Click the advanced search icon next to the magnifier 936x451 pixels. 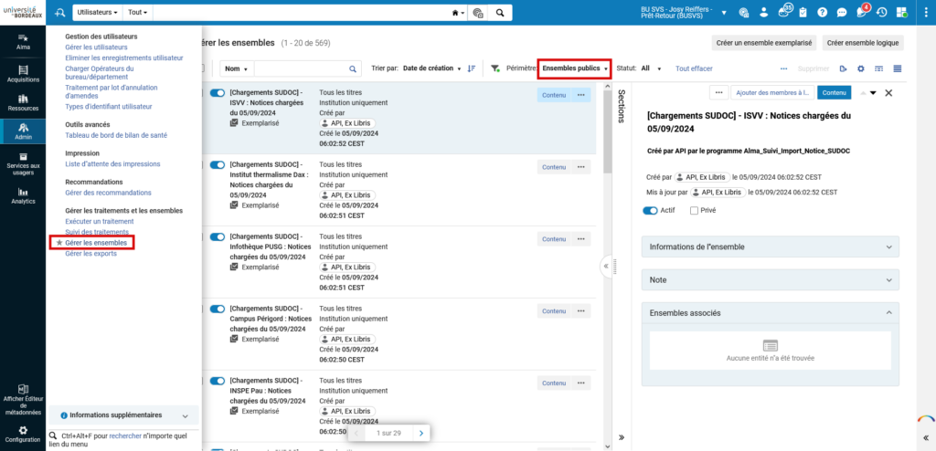pos(477,13)
